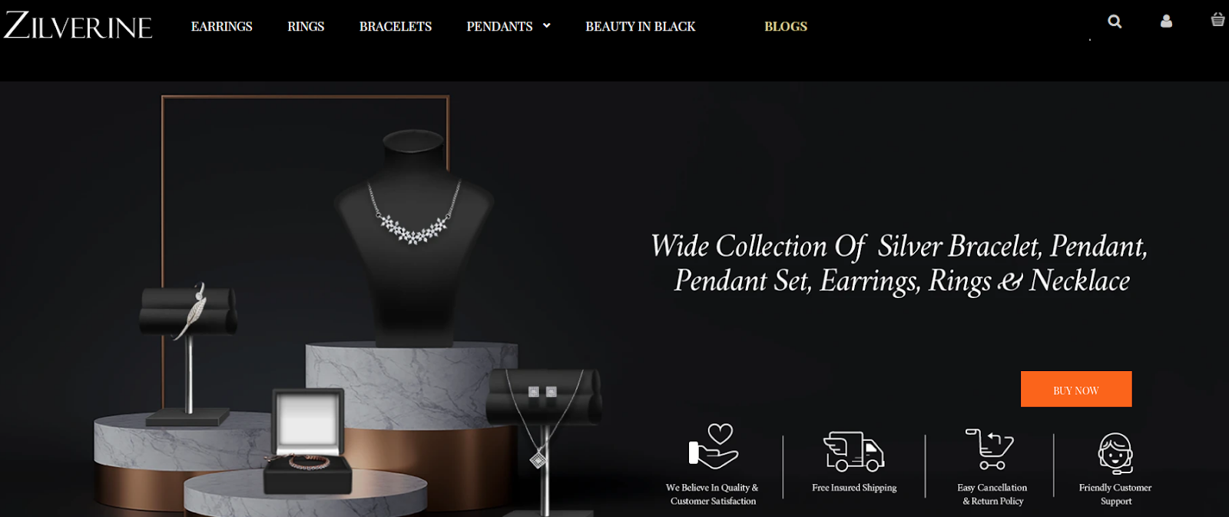Click the search magnifier icon

pyautogui.click(x=1115, y=22)
